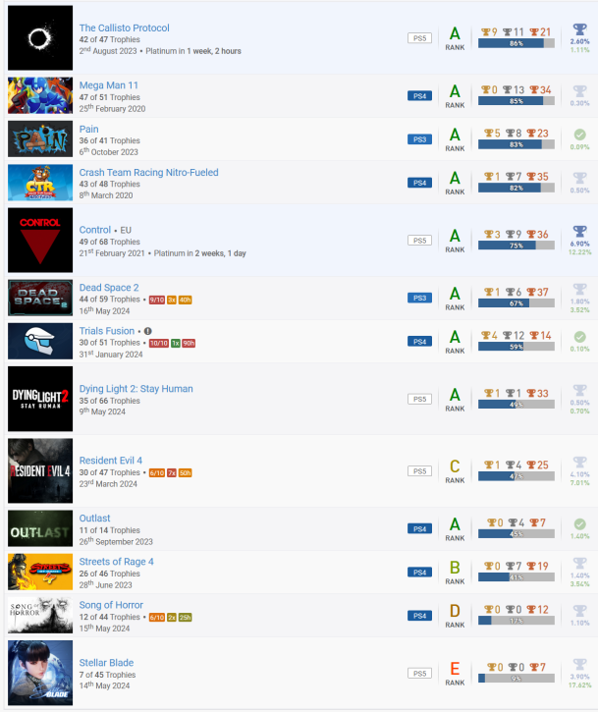Click the Mega Man 11 cover thumbnail

(x=40, y=95)
